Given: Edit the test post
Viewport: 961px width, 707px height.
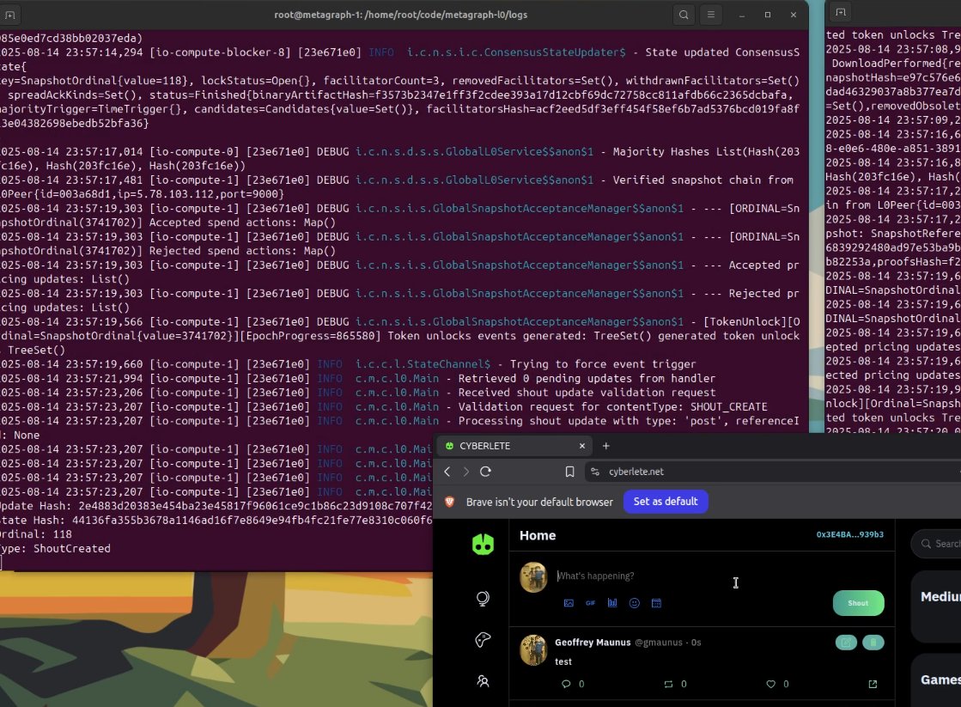Looking at the screenshot, I should point(846,643).
